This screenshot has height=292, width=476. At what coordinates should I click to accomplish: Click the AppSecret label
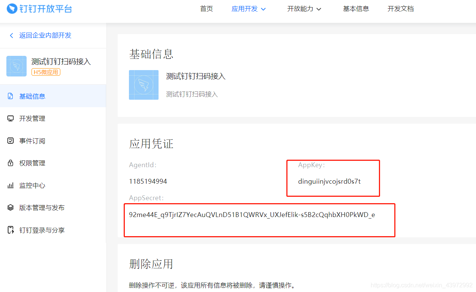[x=147, y=198]
